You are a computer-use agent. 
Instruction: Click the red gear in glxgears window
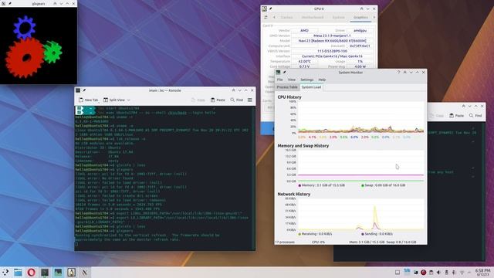[x=25, y=58]
